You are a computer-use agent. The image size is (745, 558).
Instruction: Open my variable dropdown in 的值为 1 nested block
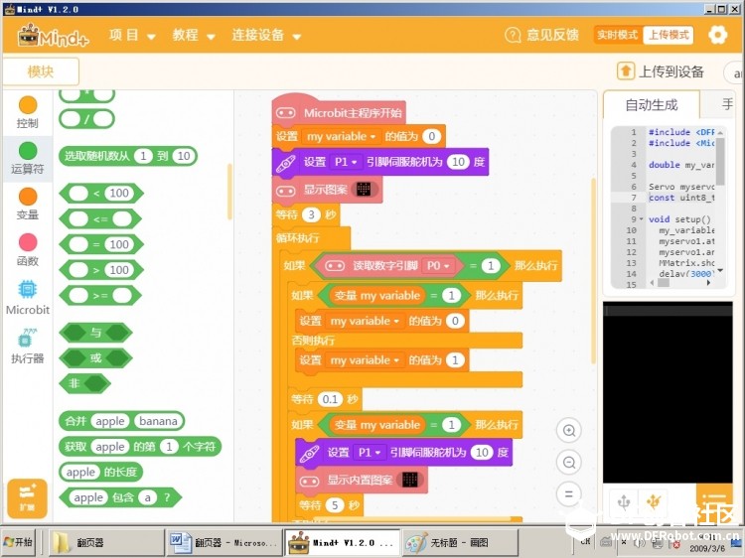(365, 360)
